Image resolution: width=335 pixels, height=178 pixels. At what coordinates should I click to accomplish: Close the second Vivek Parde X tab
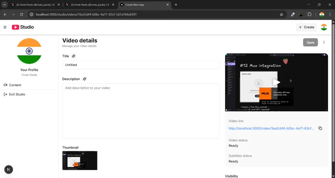point(113,5)
